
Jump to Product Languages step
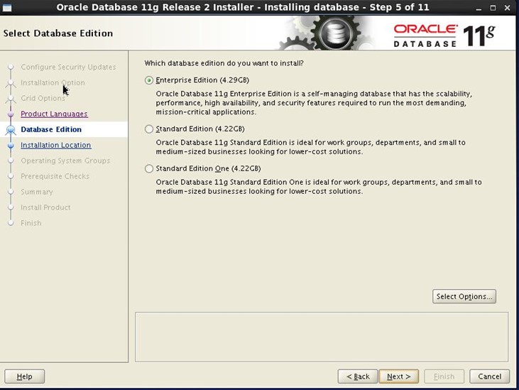coord(54,114)
